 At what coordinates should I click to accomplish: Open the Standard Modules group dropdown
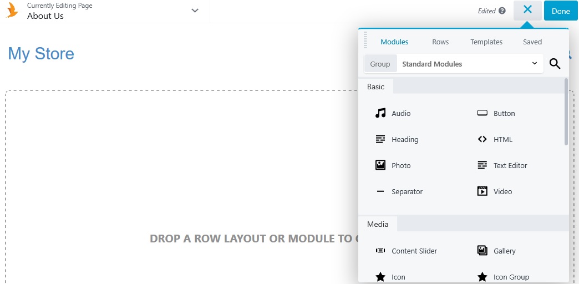470,64
